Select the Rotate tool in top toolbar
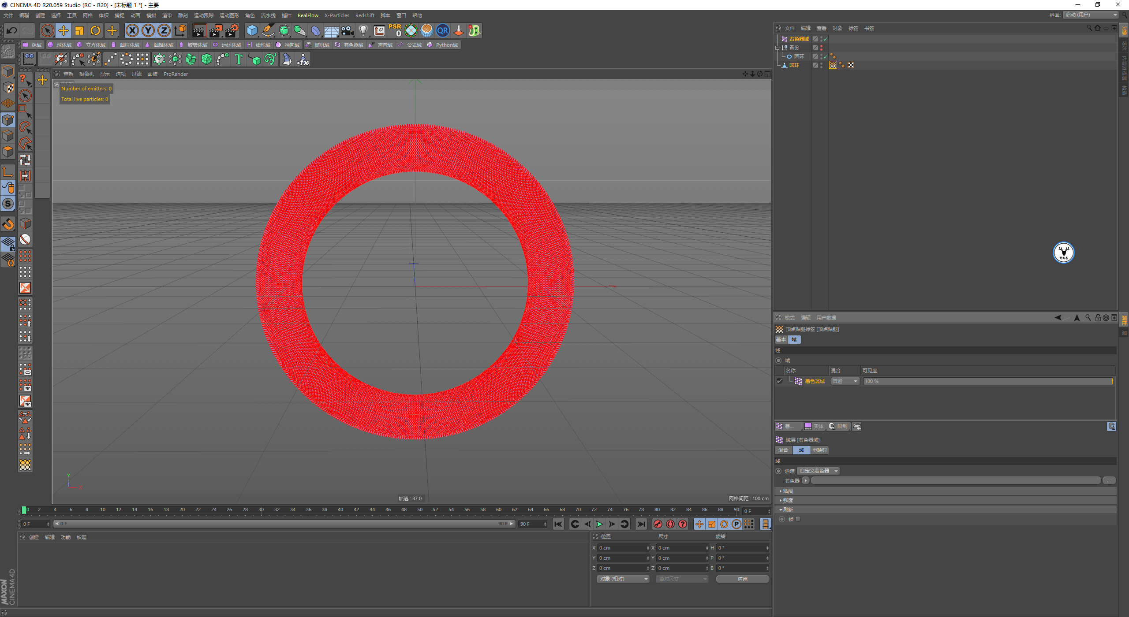1129x617 pixels. (95, 30)
